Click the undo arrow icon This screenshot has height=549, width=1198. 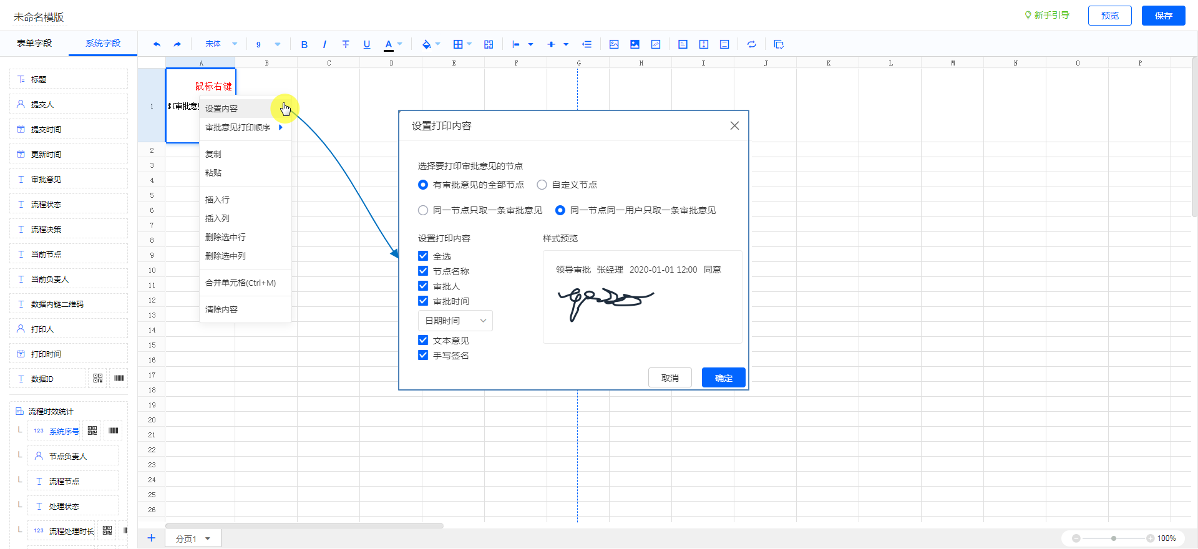tap(157, 44)
